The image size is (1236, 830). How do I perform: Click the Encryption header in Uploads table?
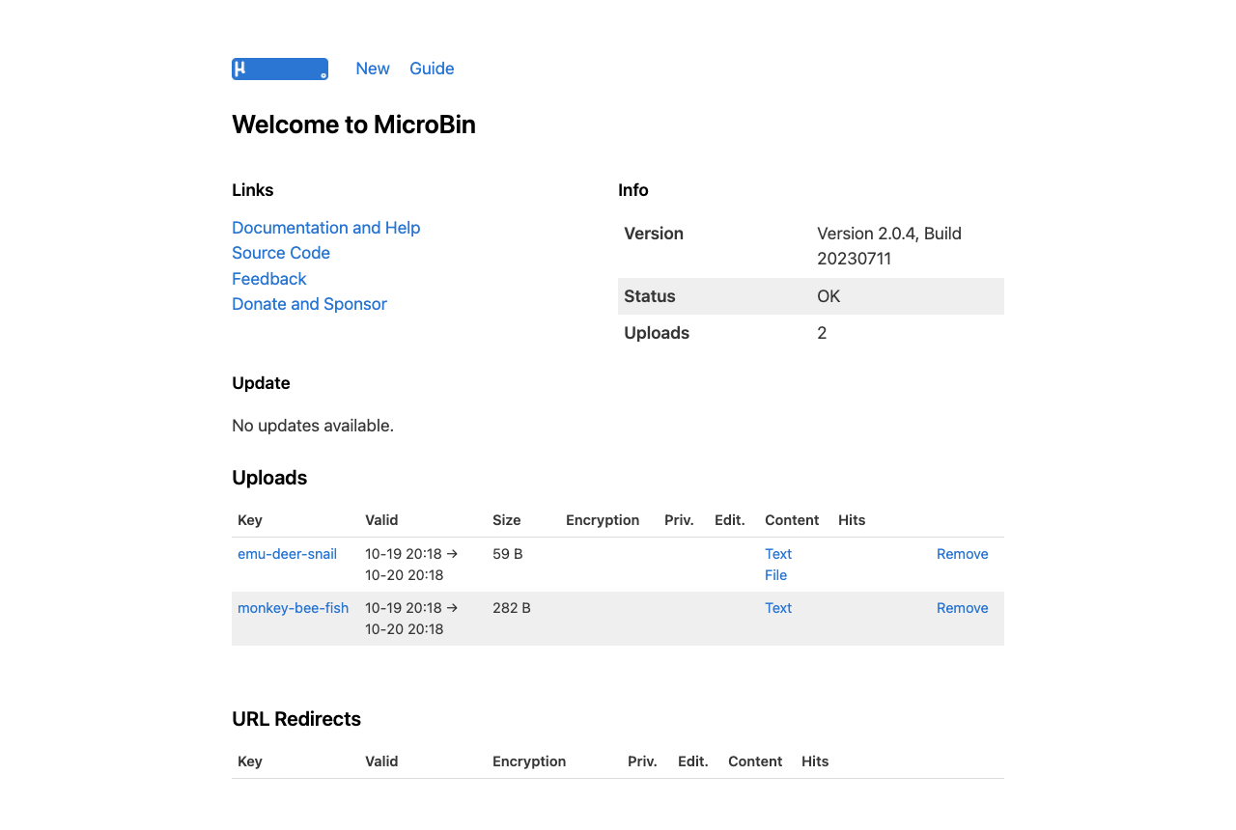(603, 520)
